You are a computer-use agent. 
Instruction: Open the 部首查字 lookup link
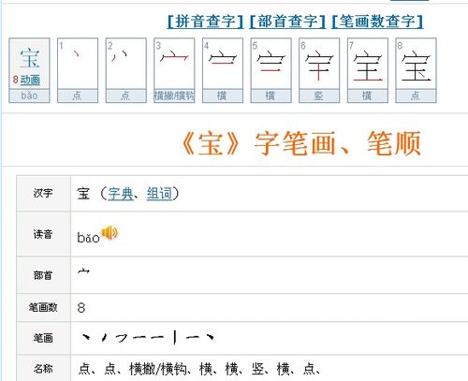[x=287, y=22]
